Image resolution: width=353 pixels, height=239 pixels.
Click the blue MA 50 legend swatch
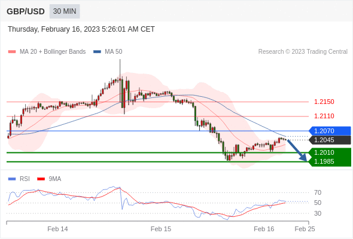(97, 52)
